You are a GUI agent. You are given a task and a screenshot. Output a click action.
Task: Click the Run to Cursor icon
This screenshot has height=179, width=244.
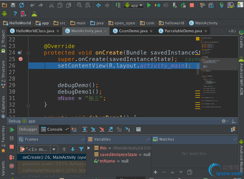(x=128, y=129)
